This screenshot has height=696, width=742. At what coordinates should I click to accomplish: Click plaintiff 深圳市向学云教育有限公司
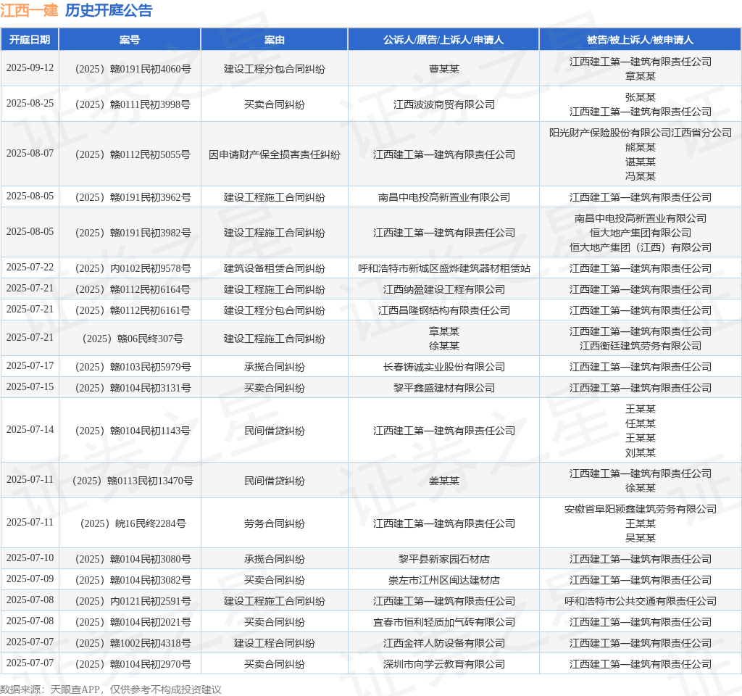(444, 664)
